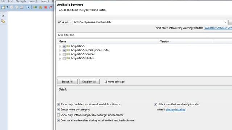This screenshot has height=130, width=232.
Task: Click the EclipseNSIS category icon
Action: point(68,46)
